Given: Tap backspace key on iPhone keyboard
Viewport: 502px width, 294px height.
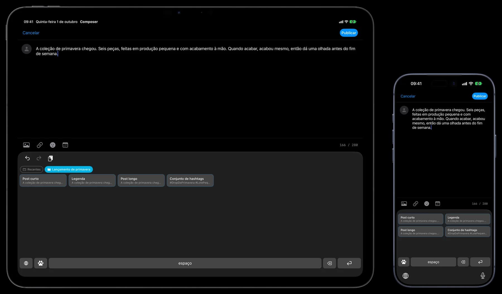Looking at the screenshot, I should [x=463, y=262].
